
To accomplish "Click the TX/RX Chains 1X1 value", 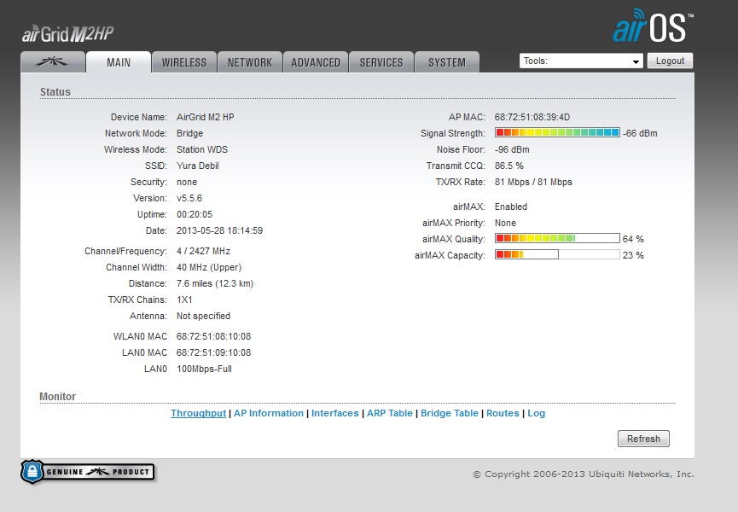I will (184, 300).
